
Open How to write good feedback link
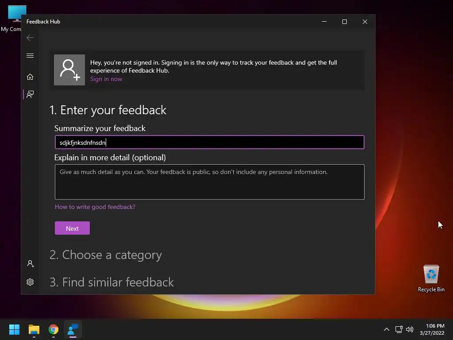95,207
